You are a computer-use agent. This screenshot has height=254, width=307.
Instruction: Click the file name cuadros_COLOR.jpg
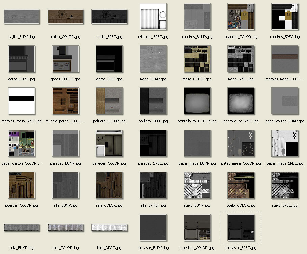click(x=241, y=37)
